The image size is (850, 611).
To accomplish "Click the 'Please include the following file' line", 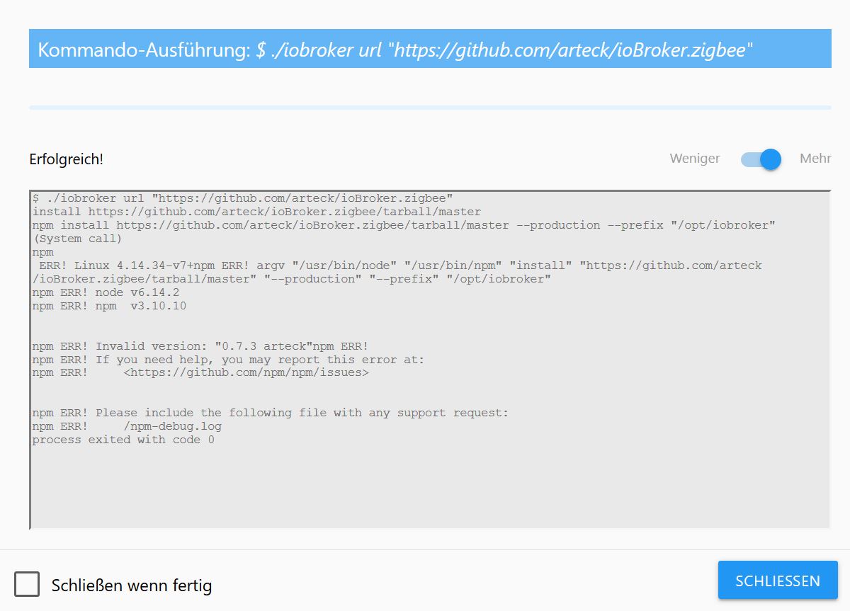I will (270, 413).
